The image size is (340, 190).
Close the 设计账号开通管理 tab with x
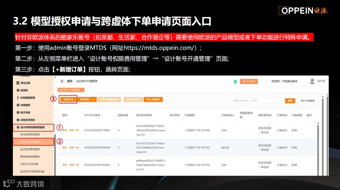pyautogui.click(x=82, y=90)
